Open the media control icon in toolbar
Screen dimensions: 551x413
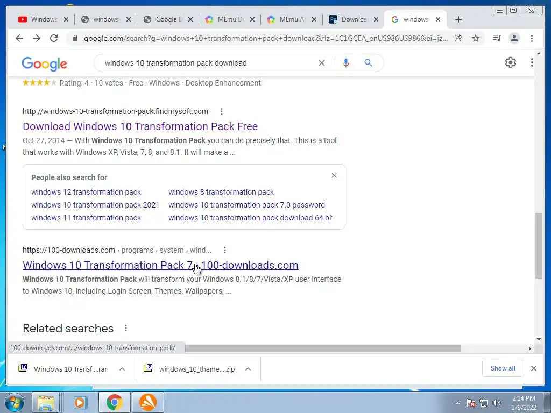pyautogui.click(x=497, y=38)
